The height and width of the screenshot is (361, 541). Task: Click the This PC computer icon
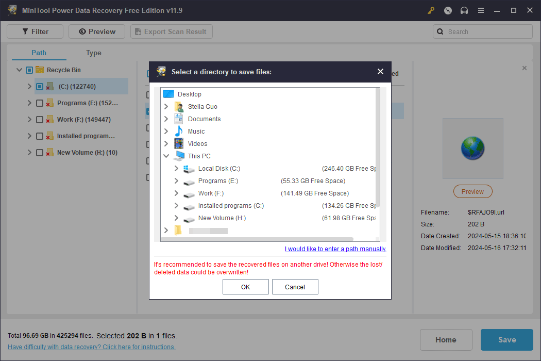click(179, 156)
